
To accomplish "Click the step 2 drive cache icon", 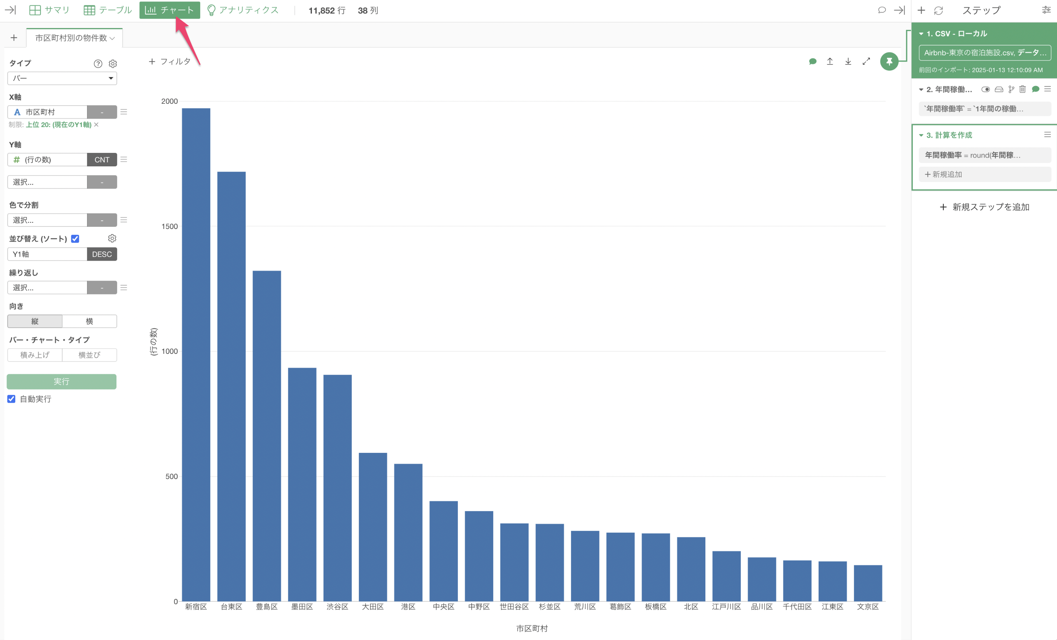I will pyautogui.click(x=999, y=89).
